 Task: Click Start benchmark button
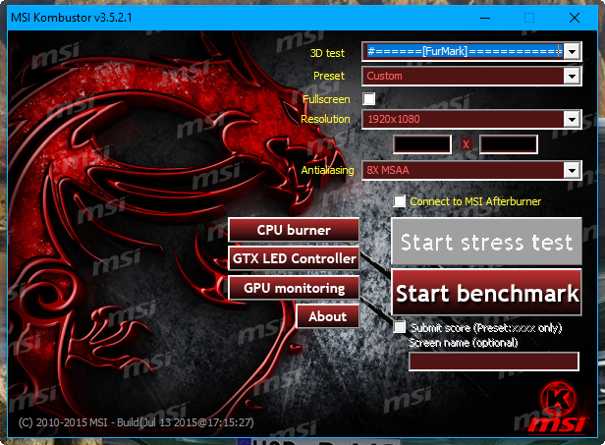point(486,293)
